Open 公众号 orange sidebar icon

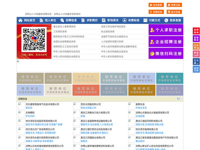click(196, 46)
